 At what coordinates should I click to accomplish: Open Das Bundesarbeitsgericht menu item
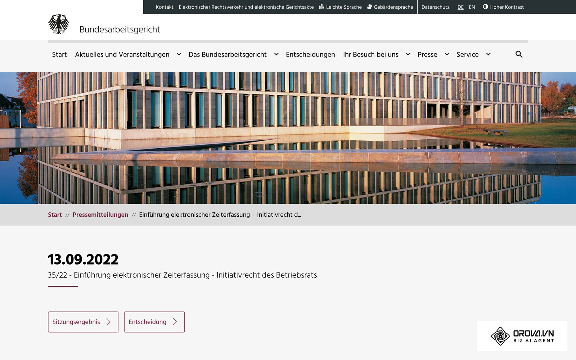[x=228, y=55]
